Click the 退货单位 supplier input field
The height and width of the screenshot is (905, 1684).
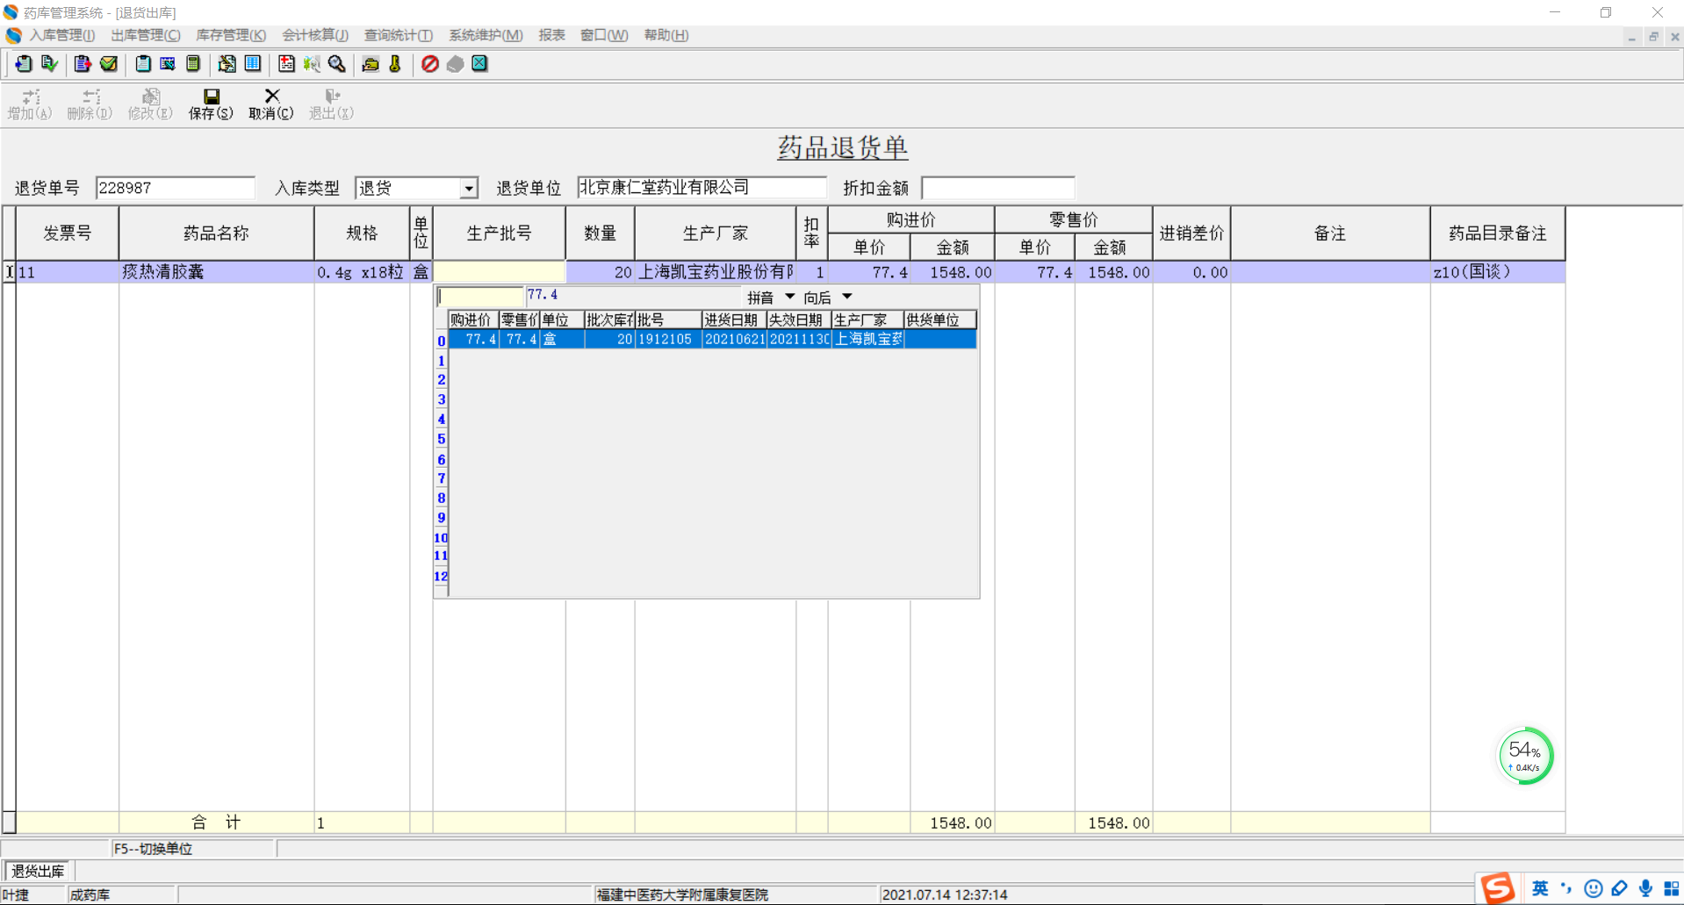click(702, 188)
